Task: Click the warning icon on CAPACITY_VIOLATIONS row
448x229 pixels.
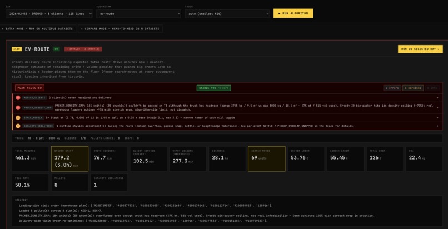Action: [18, 126]
